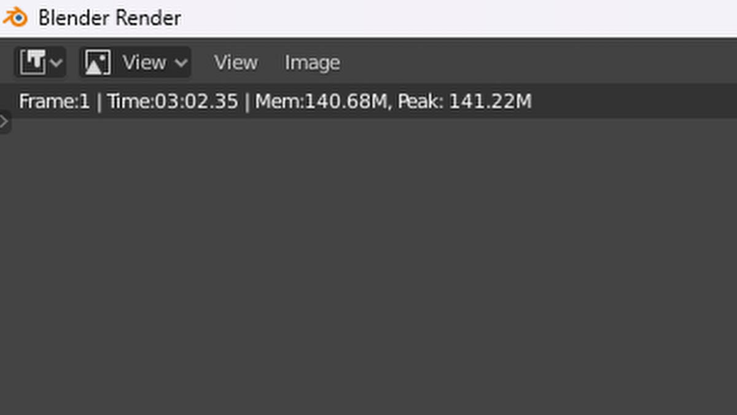
Task: Click blank area of render info bar
Action: 633,101
